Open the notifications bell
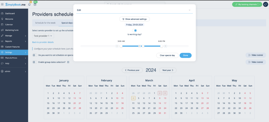The width and height of the screenshot is (269, 122). [30, 4]
